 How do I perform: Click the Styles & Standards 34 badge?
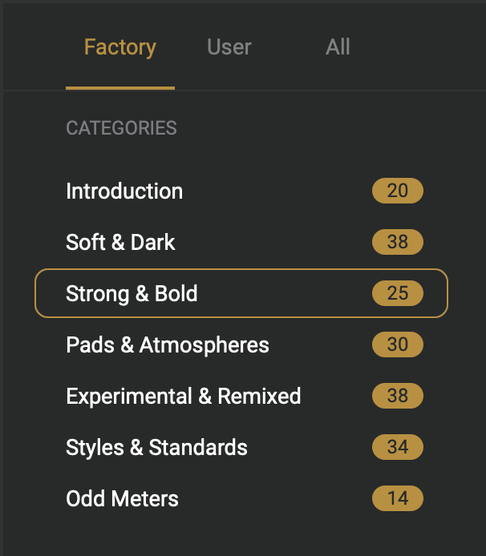(397, 447)
